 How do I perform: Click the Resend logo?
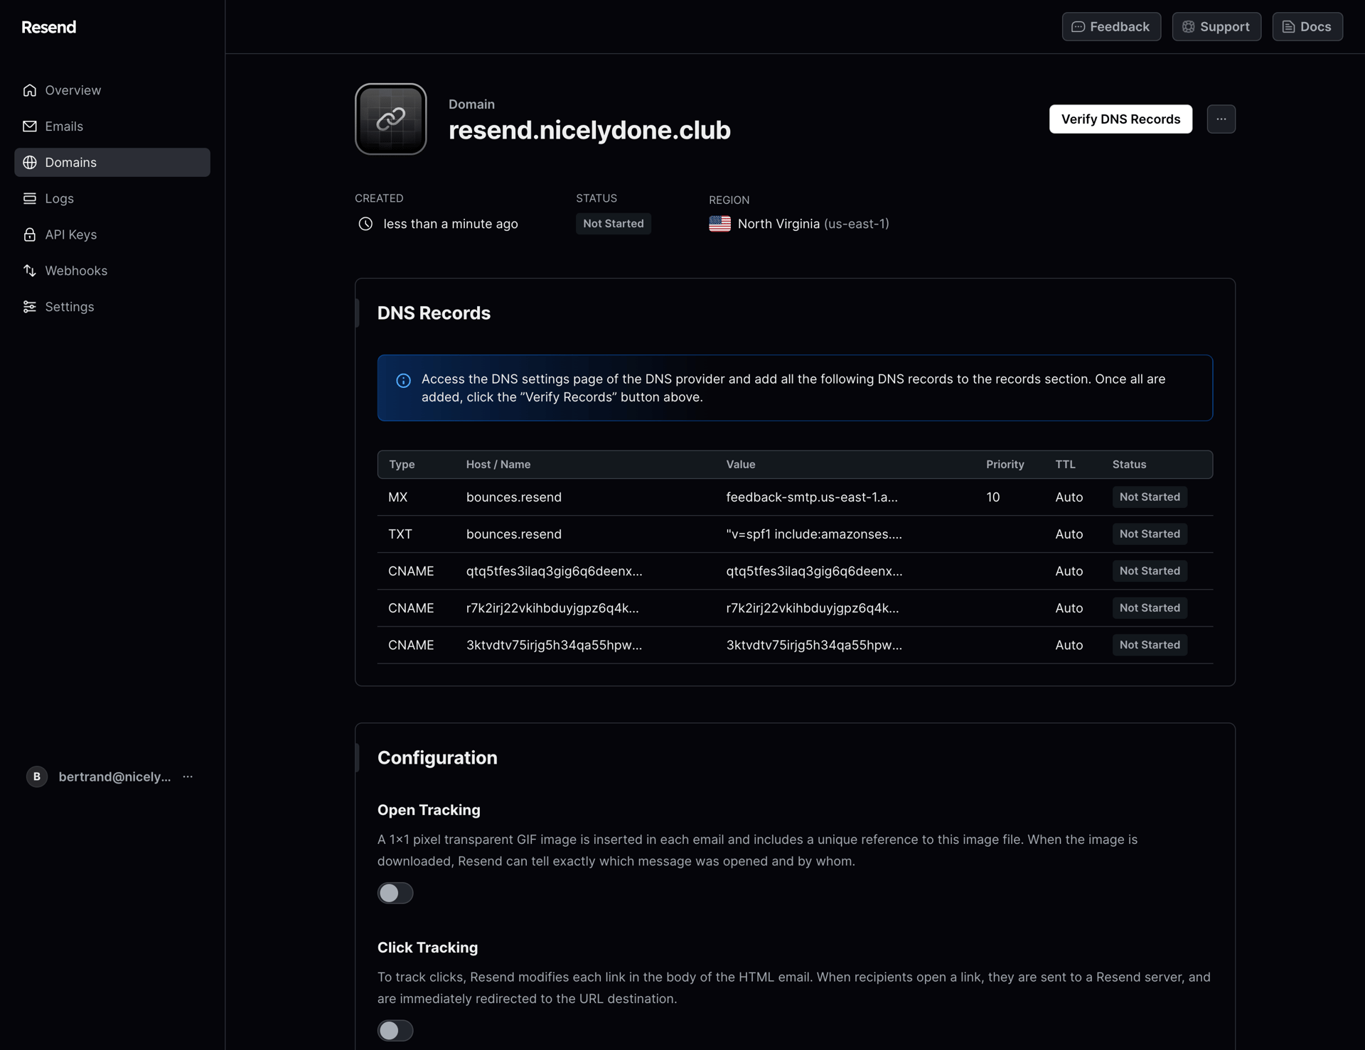48,27
